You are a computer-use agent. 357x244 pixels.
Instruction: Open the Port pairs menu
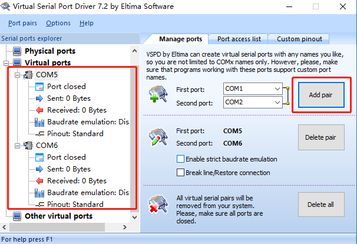tap(22, 23)
